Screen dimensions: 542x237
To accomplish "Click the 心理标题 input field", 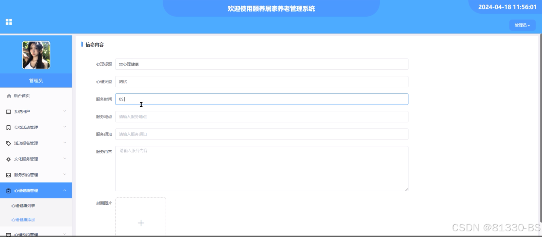I will [262, 64].
